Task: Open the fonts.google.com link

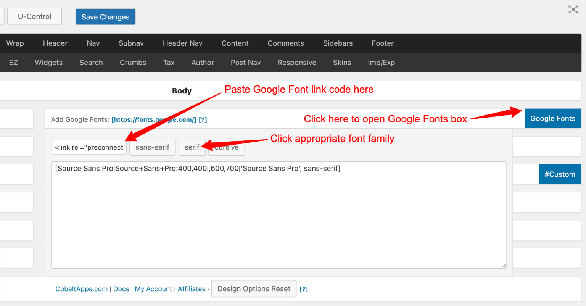Action: click(154, 119)
